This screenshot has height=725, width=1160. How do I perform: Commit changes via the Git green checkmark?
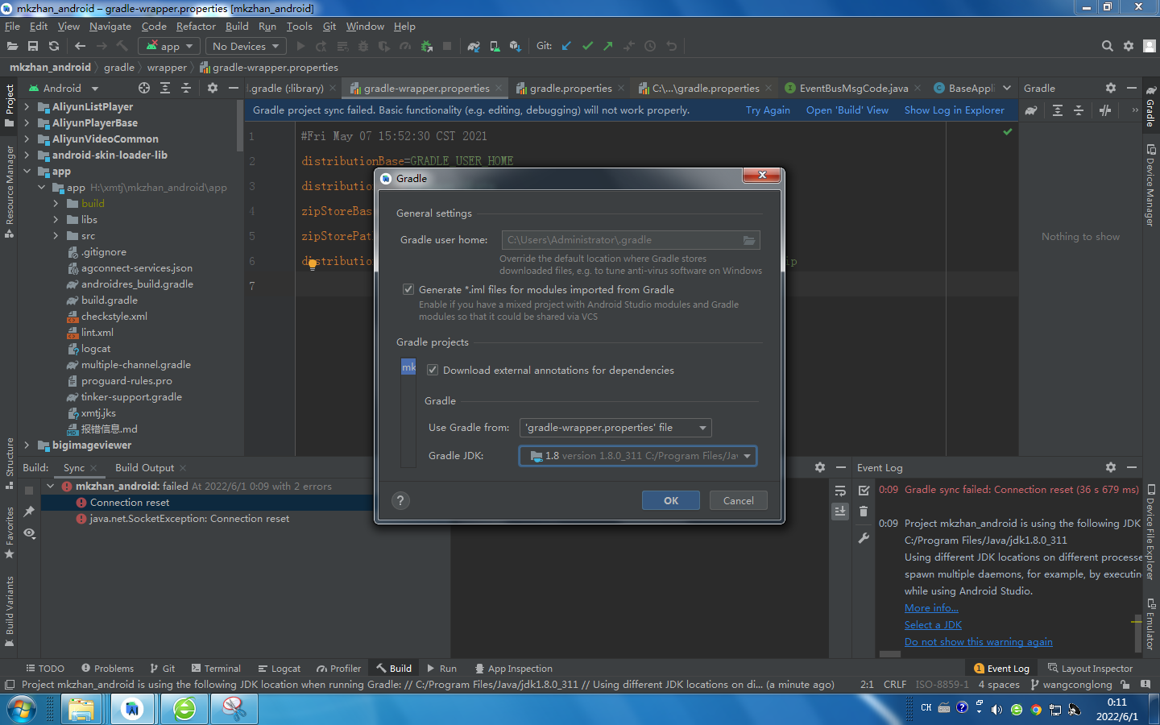click(x=587, y=46)
